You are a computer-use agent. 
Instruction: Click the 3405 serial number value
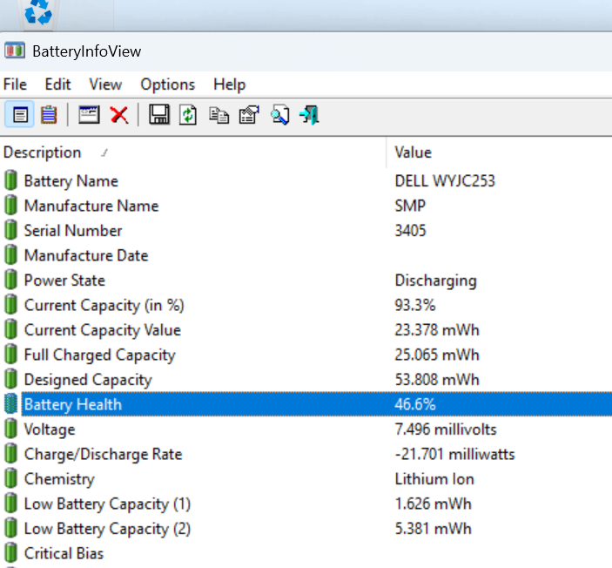click(x=410, y=231)
